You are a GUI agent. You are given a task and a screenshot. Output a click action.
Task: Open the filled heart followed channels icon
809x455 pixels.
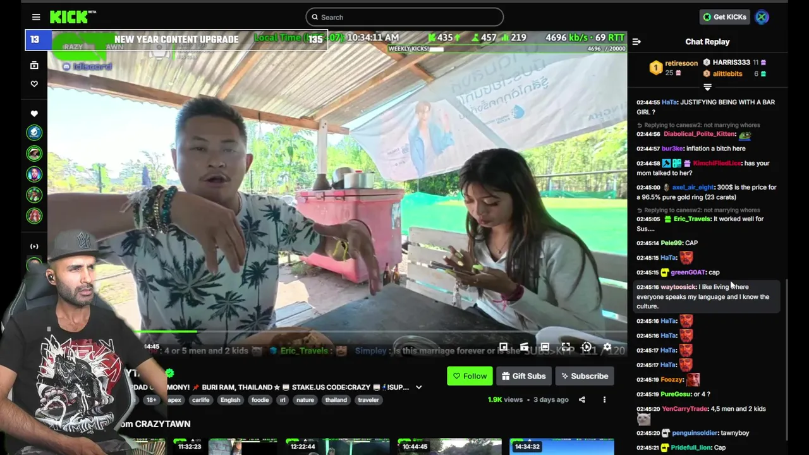(x=34, y=114)
